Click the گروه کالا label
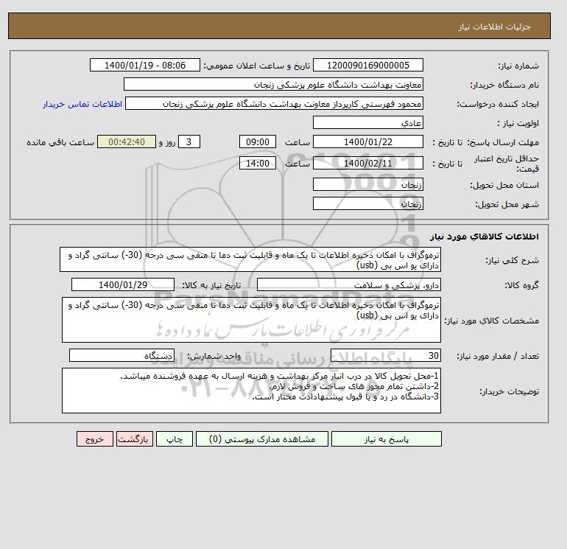 522,285
